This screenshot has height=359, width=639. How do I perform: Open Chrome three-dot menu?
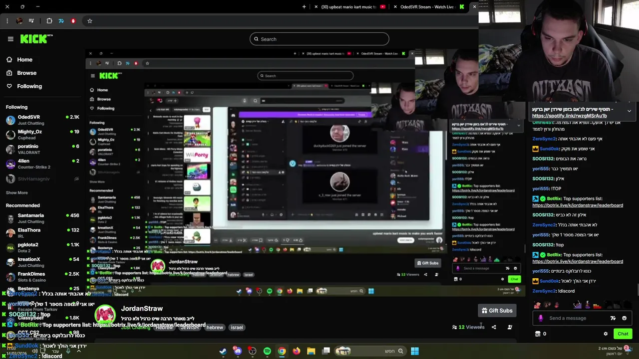pyautogui.click(x=7, y=21)
